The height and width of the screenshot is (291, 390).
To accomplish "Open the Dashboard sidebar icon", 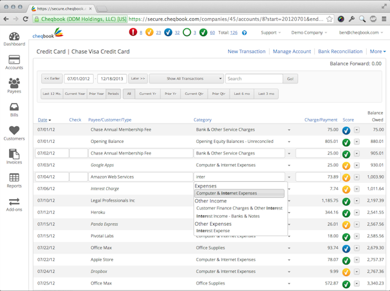I will (x=14, y=39).
